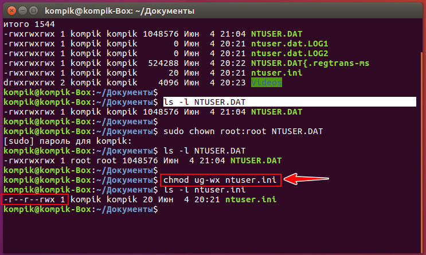
Task: Click the 'root root' owner entry
Action: (x=93, y=161)
